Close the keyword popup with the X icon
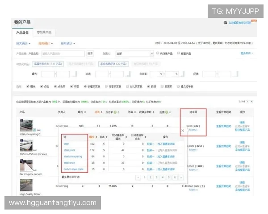This screenshot has height=214, width=268. point(183,131)
